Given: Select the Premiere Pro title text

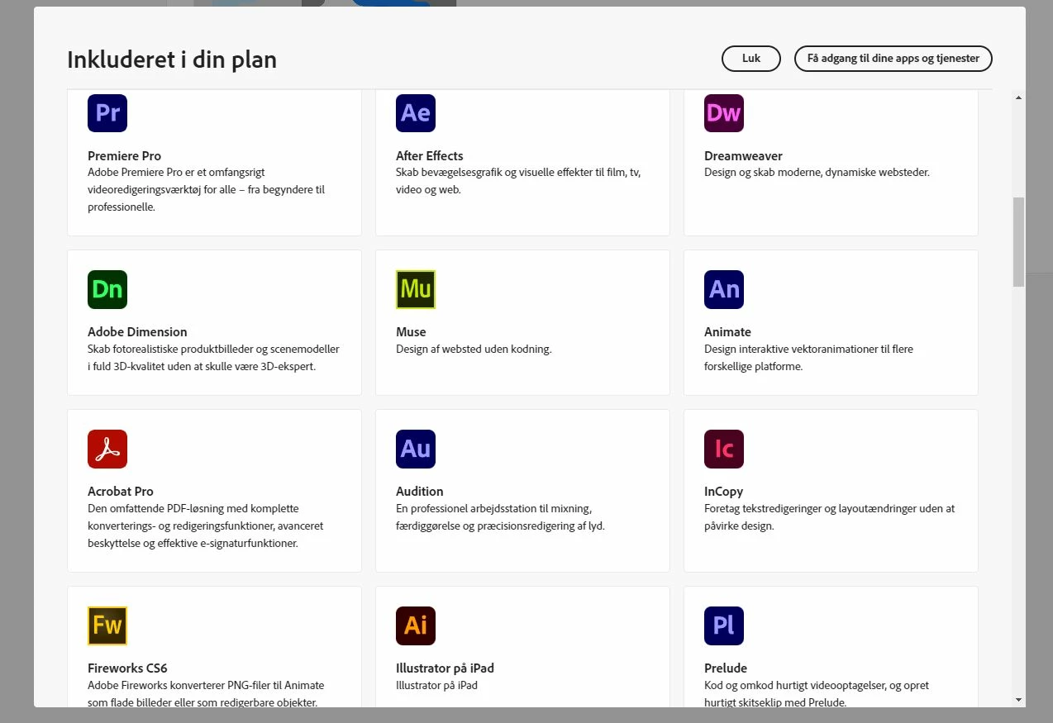Looking at the screenshot, I should [x=124, y=155].
